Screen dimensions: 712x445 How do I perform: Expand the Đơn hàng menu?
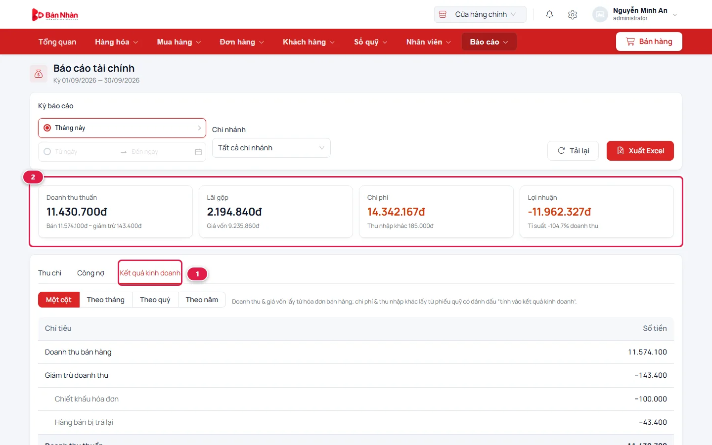(x=242, y=42)
